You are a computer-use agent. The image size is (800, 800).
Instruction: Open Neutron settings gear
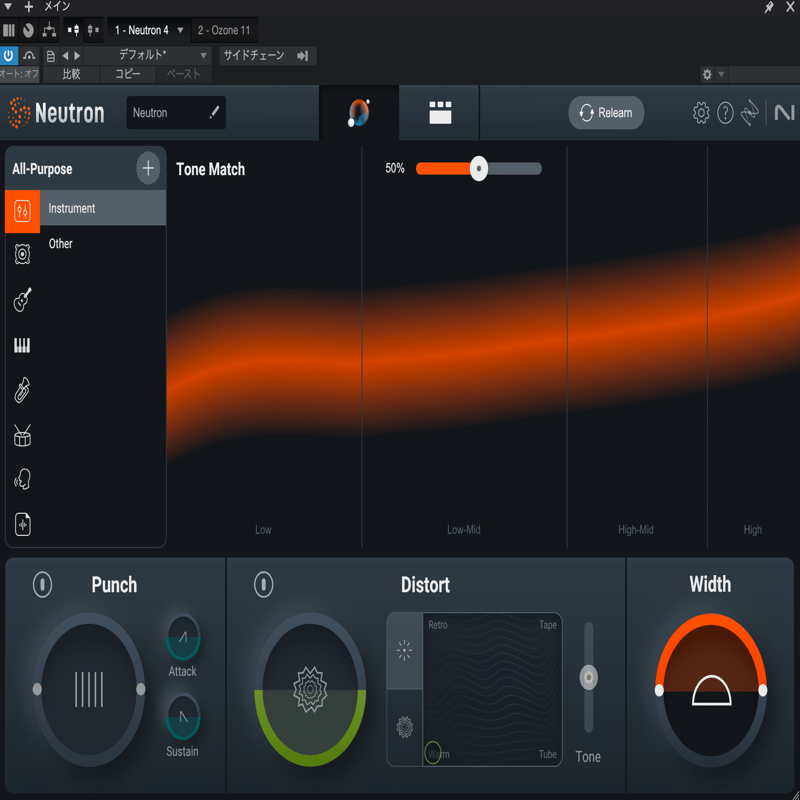(x=701, y=113)
